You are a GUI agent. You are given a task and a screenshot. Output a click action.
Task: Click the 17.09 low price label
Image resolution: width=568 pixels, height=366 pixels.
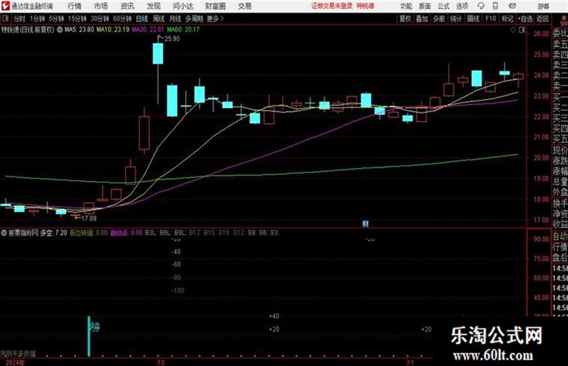click(88, 218)
